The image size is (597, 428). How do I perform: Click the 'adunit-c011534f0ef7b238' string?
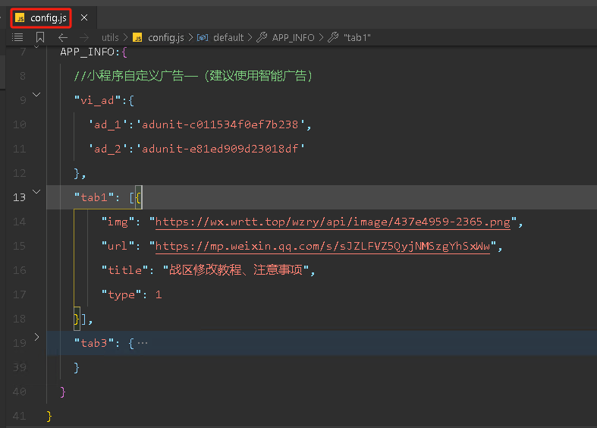221,124
